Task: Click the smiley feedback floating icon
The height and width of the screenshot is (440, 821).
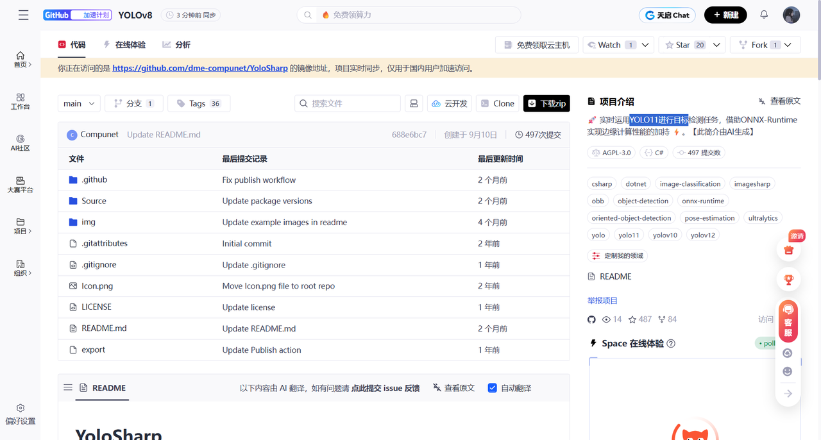Action: point(788,371)
